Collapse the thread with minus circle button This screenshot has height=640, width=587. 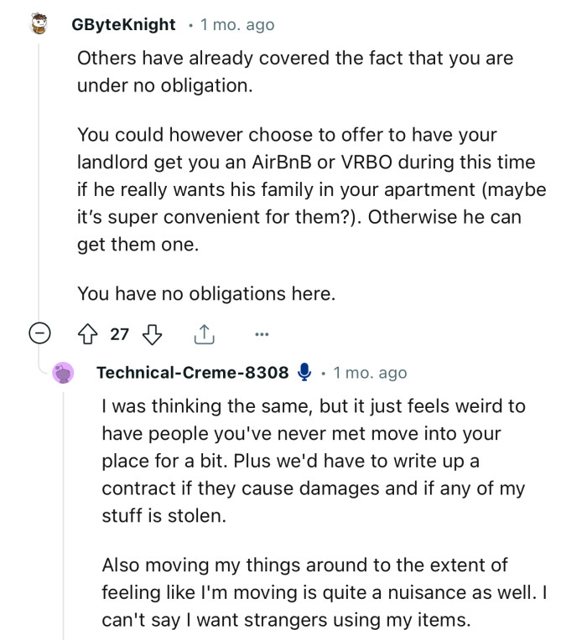(x=38, y=334)
